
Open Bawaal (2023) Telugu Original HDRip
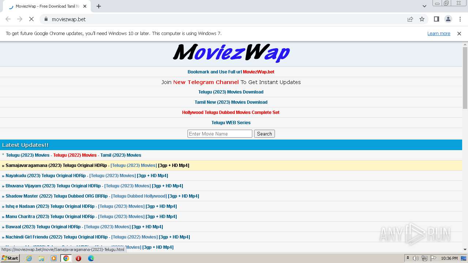click(43, 227)
